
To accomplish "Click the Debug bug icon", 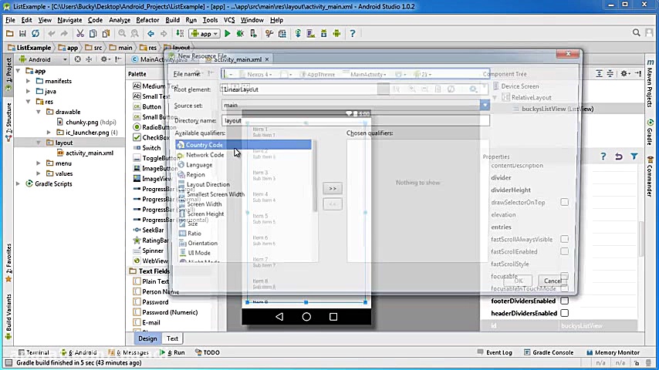I will 240,34.
